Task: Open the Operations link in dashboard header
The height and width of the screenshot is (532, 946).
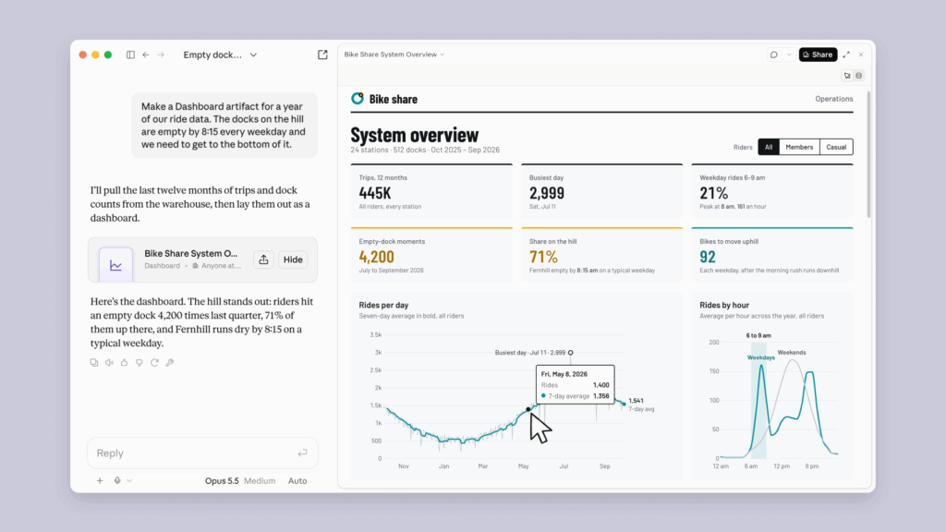Action: (834, 99)
